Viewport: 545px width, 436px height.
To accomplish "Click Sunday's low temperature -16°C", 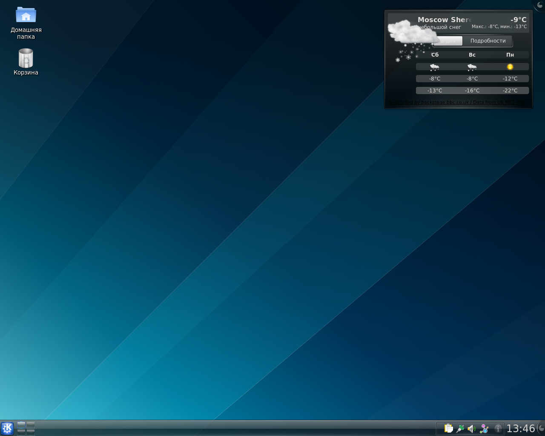I will [472, 91].
